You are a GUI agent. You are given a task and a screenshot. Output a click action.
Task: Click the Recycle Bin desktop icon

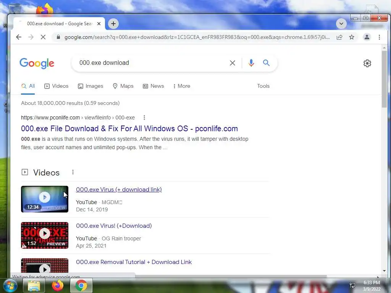15,8
